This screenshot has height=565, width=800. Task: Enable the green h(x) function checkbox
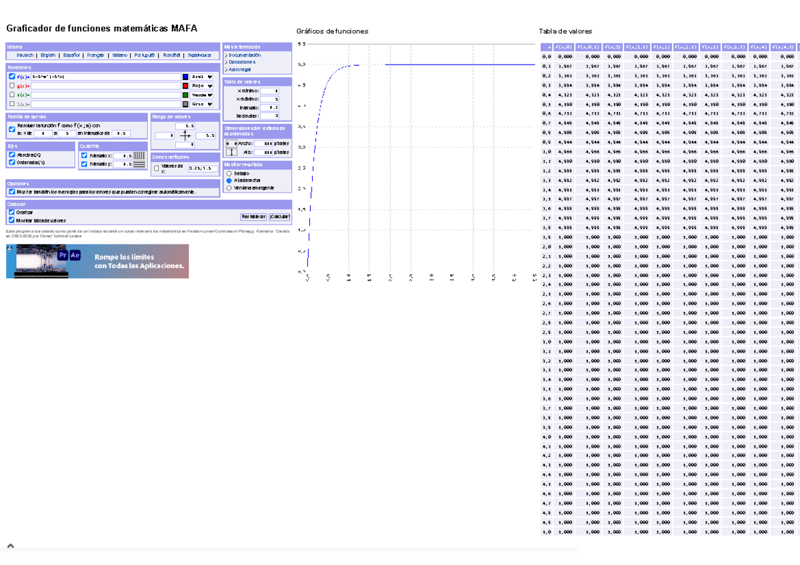pos(12,95)
